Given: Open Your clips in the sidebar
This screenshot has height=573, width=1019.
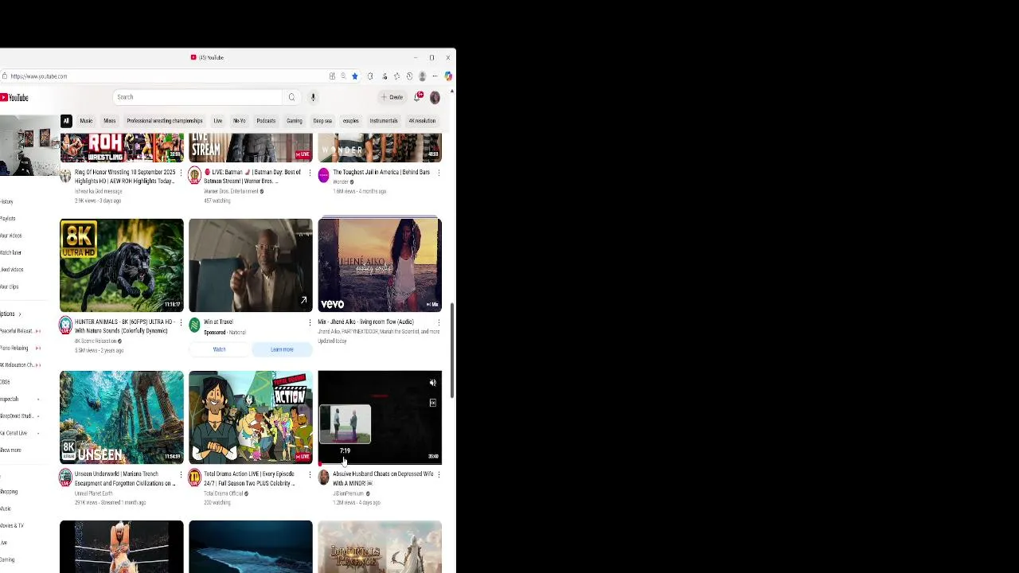Looking at the screenshot, I should (x=10, y=286).
